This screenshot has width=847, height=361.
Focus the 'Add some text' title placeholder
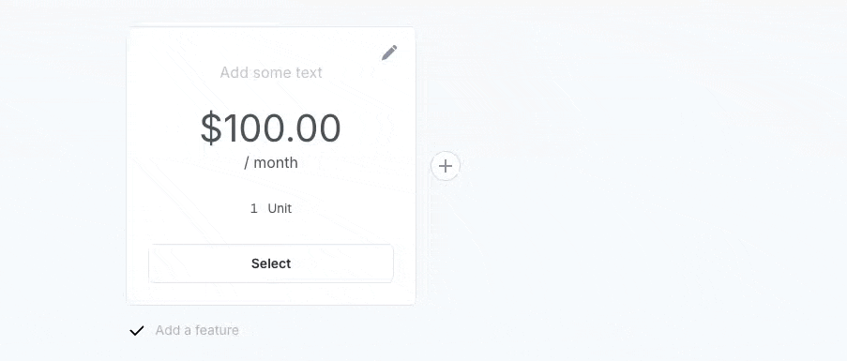[271, 72]
